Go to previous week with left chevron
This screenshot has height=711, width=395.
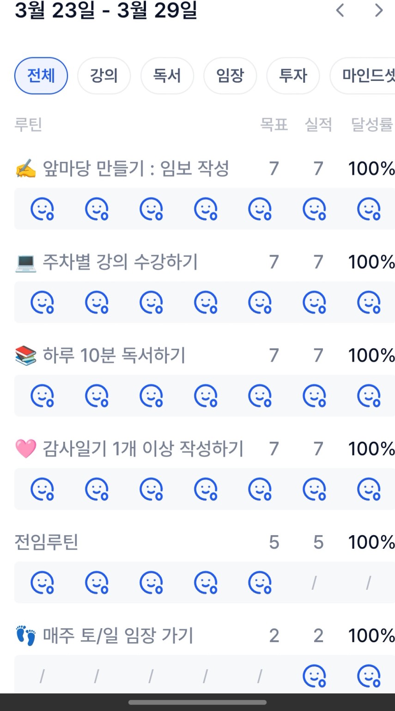pyautogui.click(x=340, y=10)
